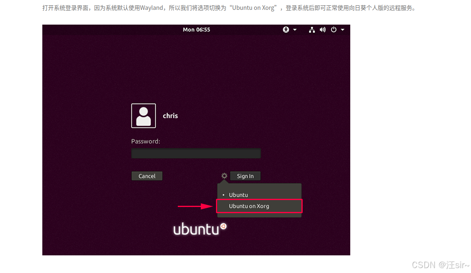The image size is (471, 273).
Task: Click the Sign In button
Action: (x=245, y=176)
